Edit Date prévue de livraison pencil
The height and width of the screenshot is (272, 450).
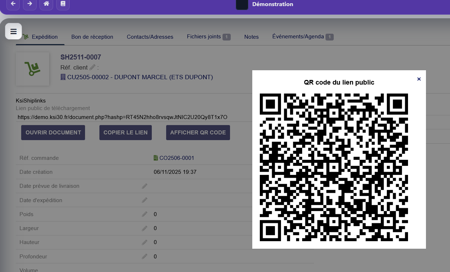click(145, 186)
